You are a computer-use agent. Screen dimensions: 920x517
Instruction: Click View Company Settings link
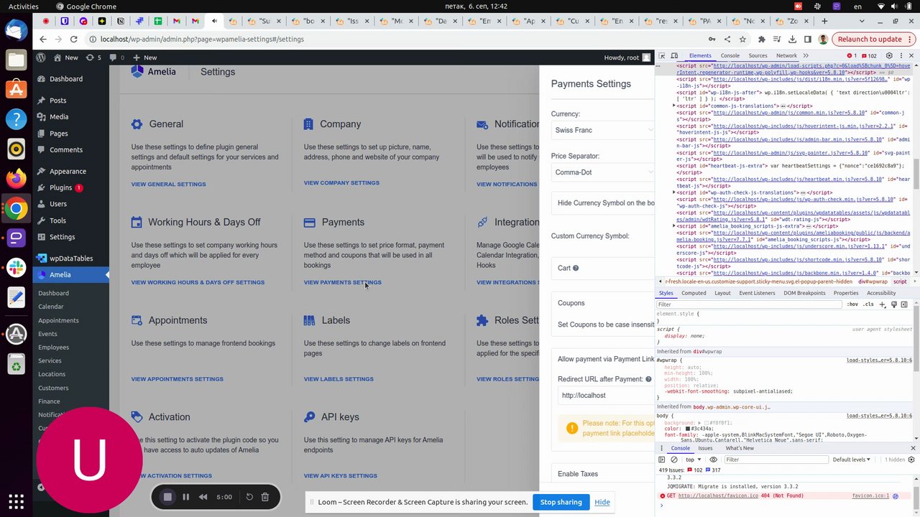click(x=341, y=182)
